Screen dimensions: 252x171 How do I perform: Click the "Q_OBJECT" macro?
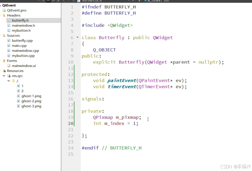point(104,50)
